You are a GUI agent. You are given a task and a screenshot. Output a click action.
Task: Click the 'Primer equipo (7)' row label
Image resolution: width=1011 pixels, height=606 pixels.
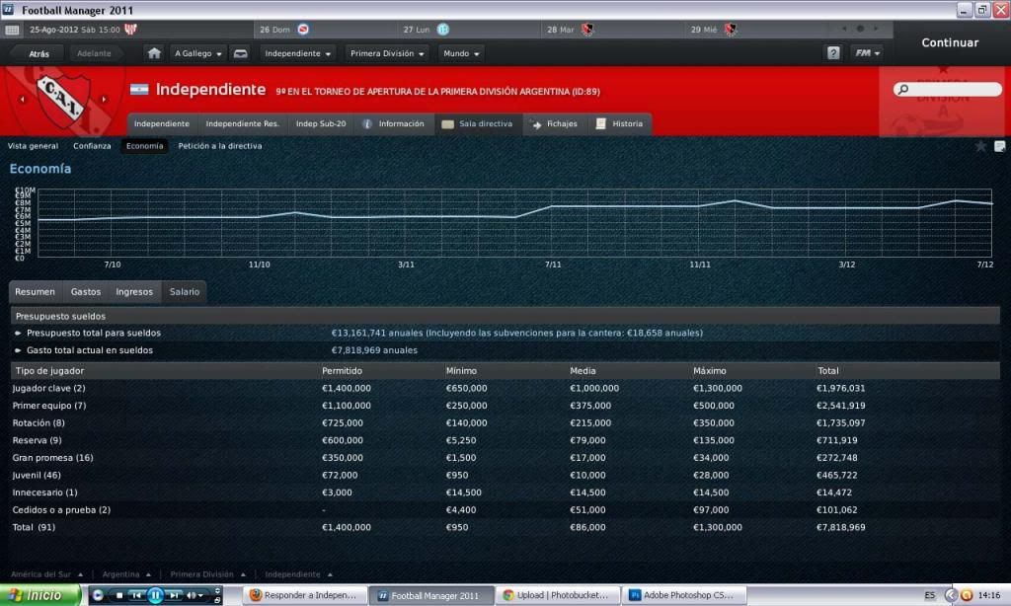click(x=49, y=406)
